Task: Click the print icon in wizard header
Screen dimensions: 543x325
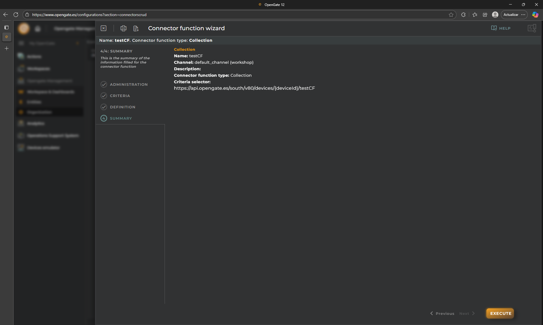Action: pos(123,28)
